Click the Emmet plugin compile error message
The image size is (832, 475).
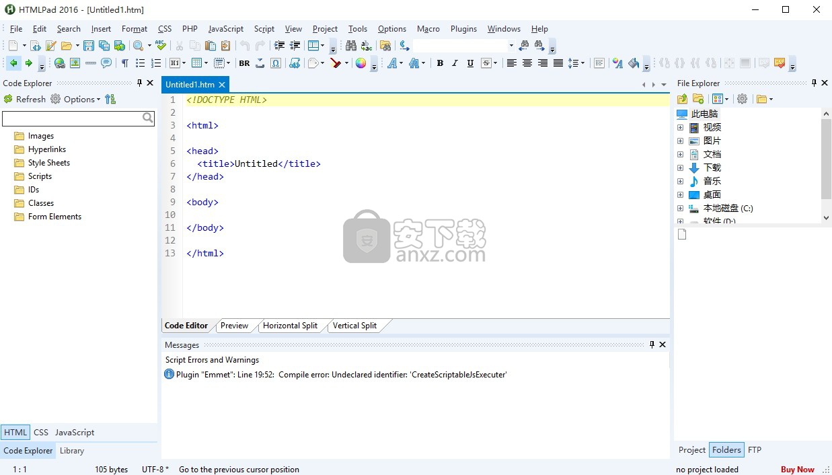(341, 375)
